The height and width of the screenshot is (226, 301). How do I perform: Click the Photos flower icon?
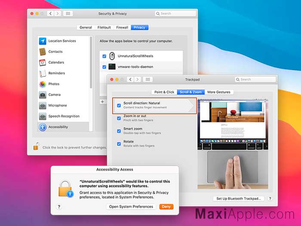(43, 84)
